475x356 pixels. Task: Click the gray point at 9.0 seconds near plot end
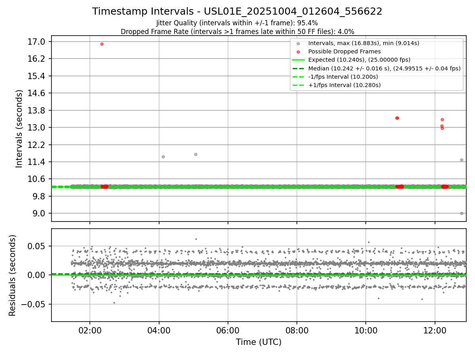(x=462, y=213)
